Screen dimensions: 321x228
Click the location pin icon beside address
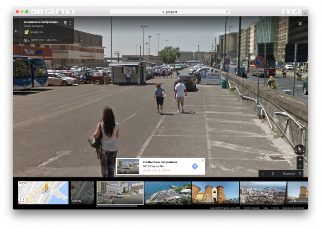click(x=65, y=23)
